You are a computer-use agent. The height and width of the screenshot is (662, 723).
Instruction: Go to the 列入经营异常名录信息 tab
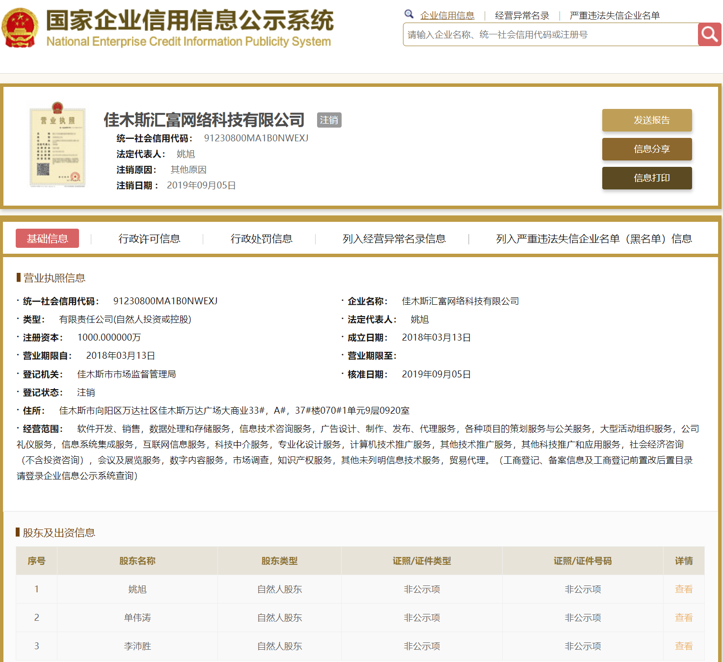click(394, 239)
